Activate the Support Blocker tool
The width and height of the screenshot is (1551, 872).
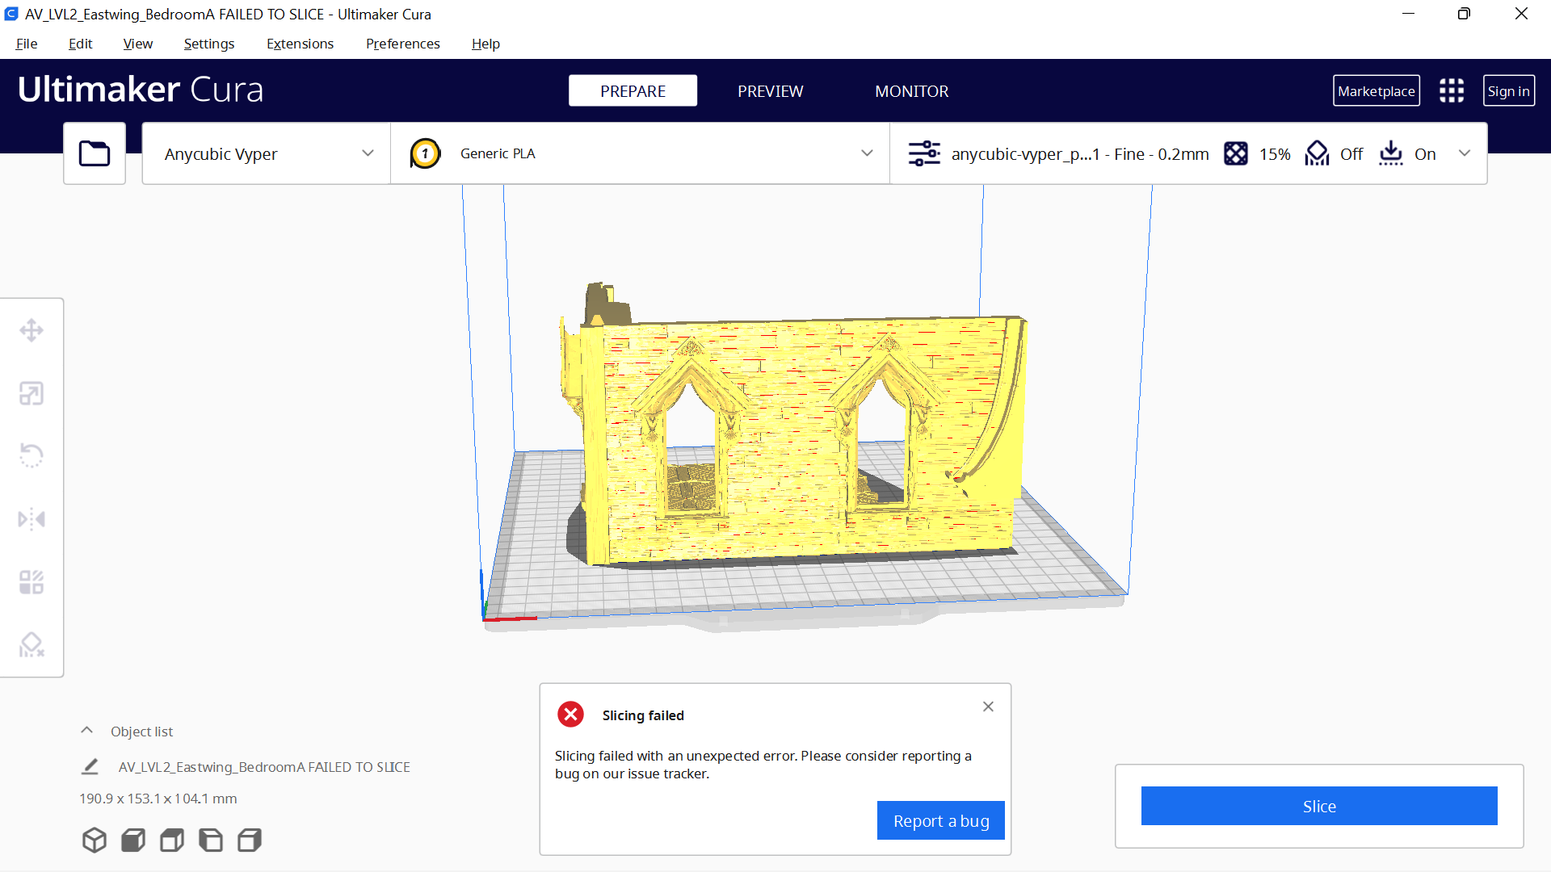[32, 644]
